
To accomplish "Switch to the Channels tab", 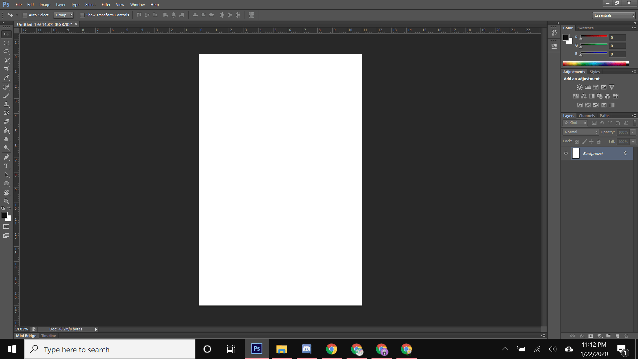I will (x=586, y=116).
